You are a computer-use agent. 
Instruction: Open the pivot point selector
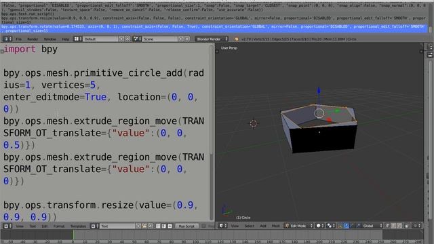(331, 226)
